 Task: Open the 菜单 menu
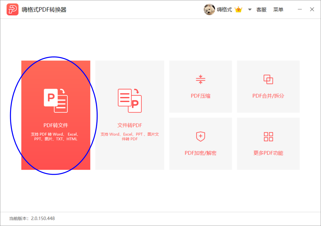[278, 10]
